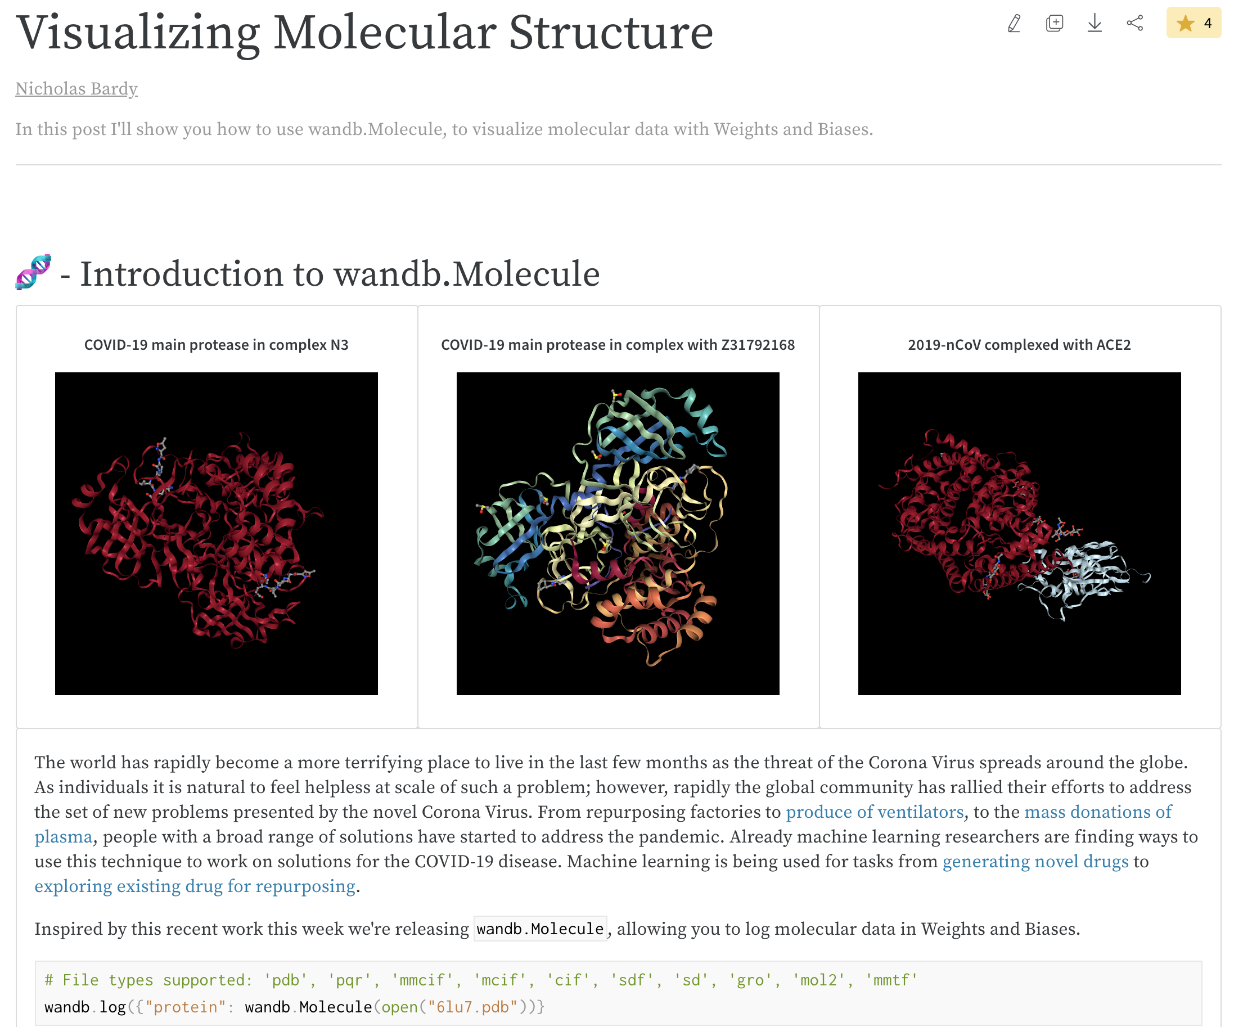Screen dimensions: 1234x1027
Task: Click the '2019-nCoV complexed with ACE2' panel title
Action: tap(1019, 345)
